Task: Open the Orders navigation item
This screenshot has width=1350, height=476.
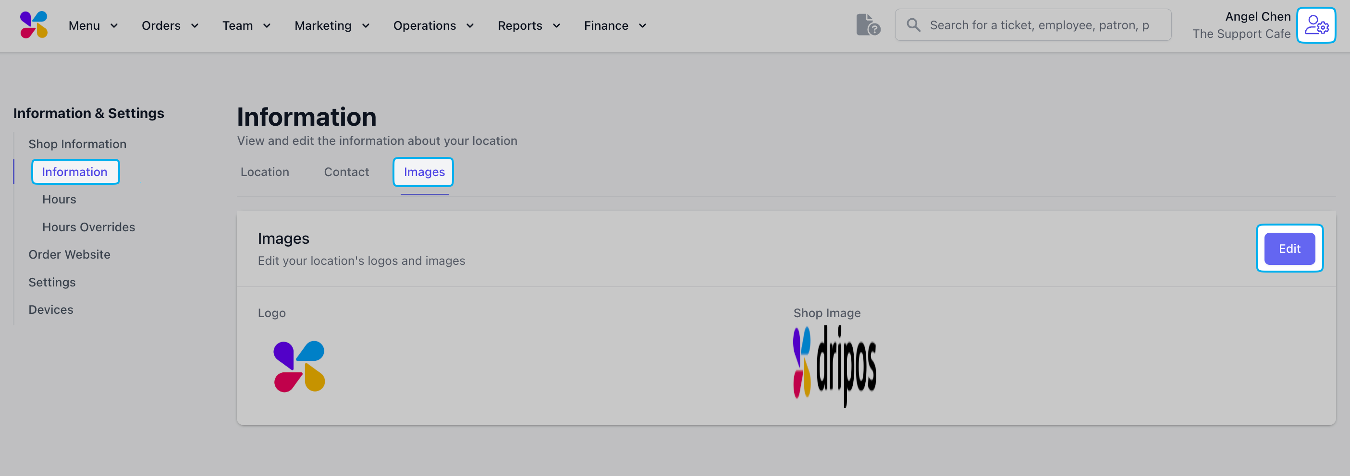Action: pos(161,25)
